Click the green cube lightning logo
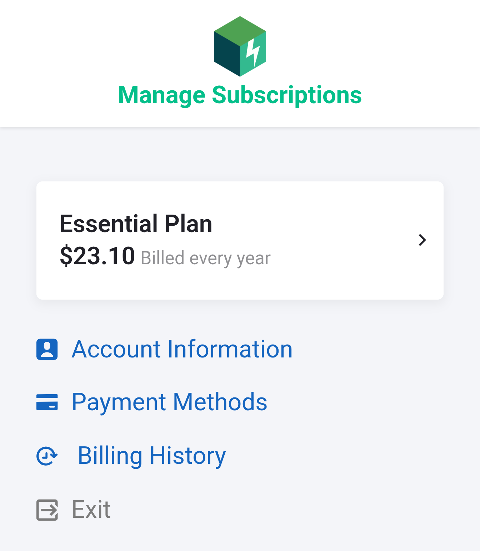This screenshot has height=551, width=480. (x=240, y=46)
